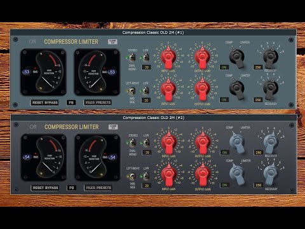Click the Compression Classic OLD 2M (#1) title bar
This screenshot has height=229, width=305.
pyautogui.click(x=153, y=32)
